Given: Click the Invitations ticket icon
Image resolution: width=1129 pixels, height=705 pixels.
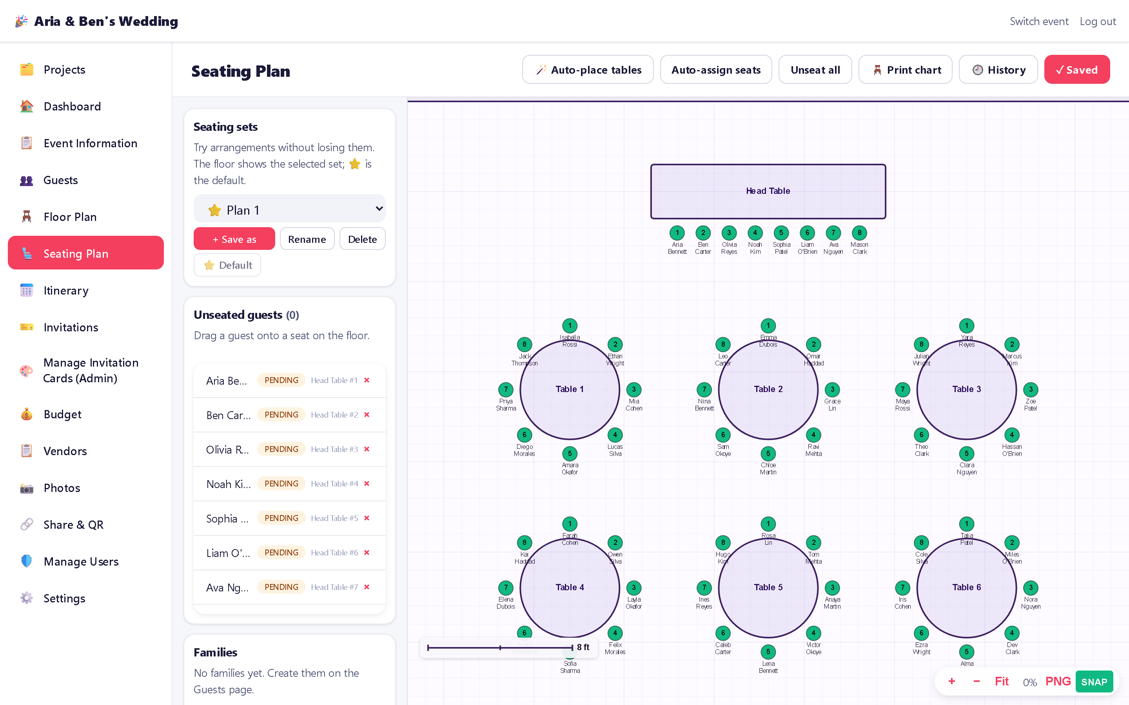Looking at the screenshot, I should 27,327.
